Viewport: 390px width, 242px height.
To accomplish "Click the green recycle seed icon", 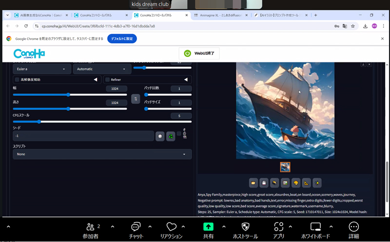I will click(171, 136).
